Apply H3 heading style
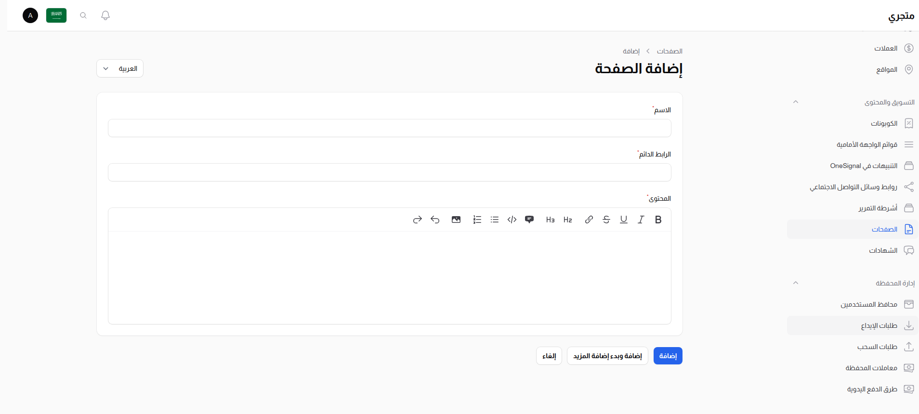This screenshot has height=414, width=919. pos(550,220)
